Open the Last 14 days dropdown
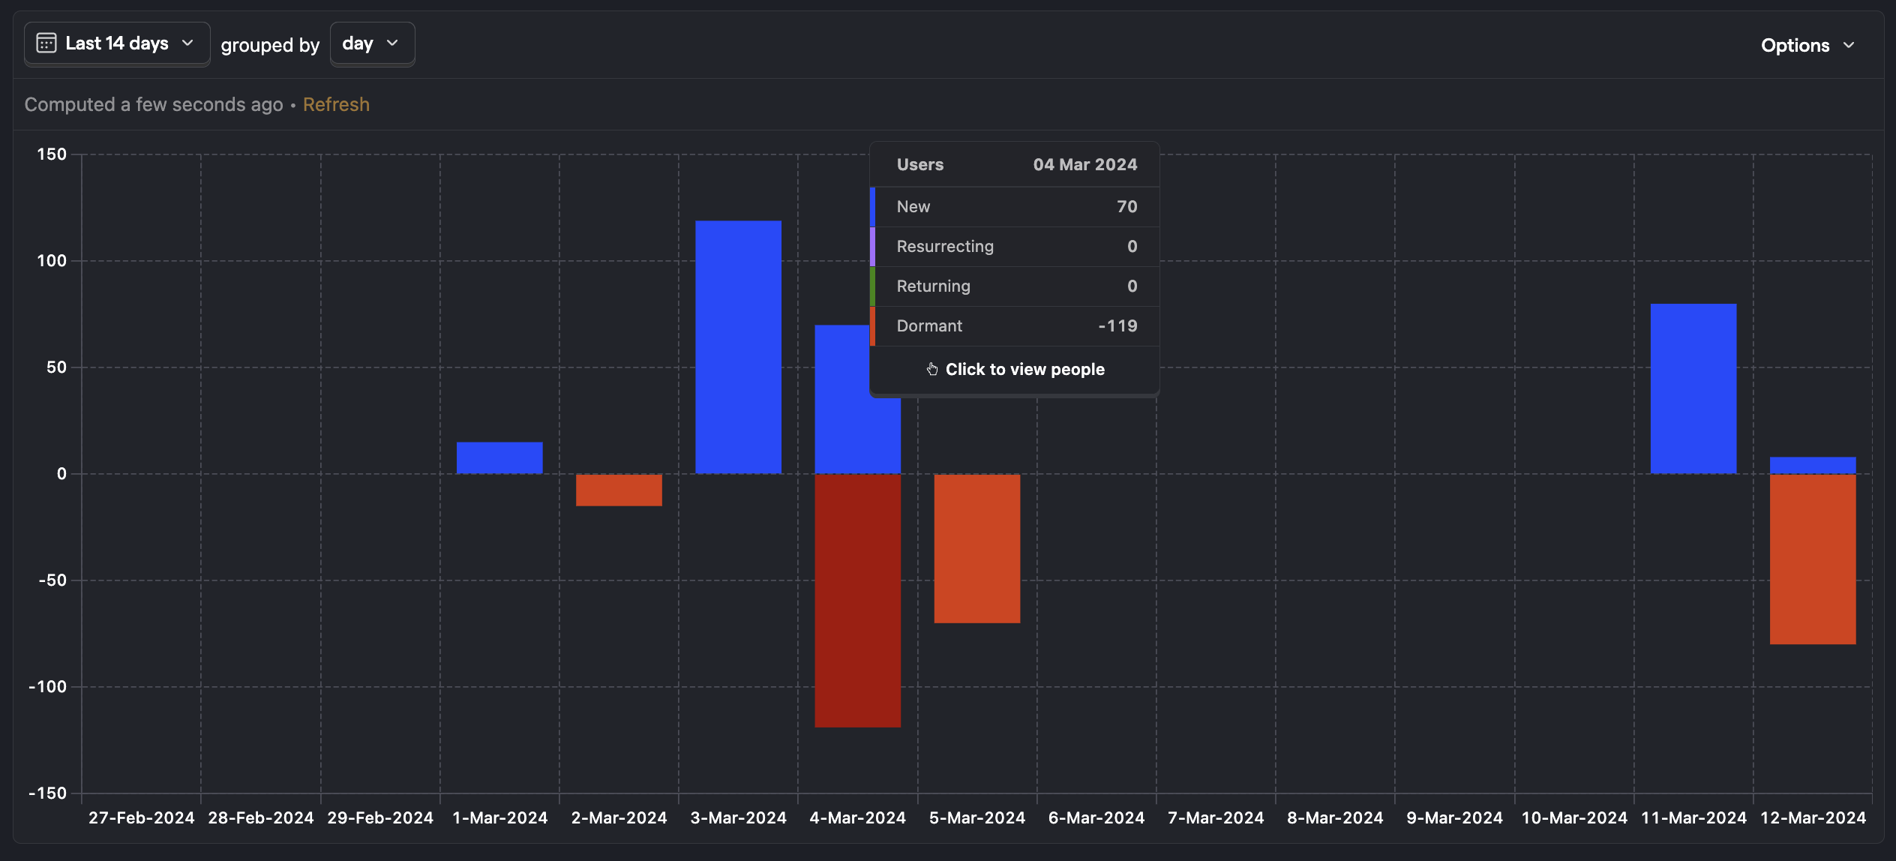 coord(114,43)
